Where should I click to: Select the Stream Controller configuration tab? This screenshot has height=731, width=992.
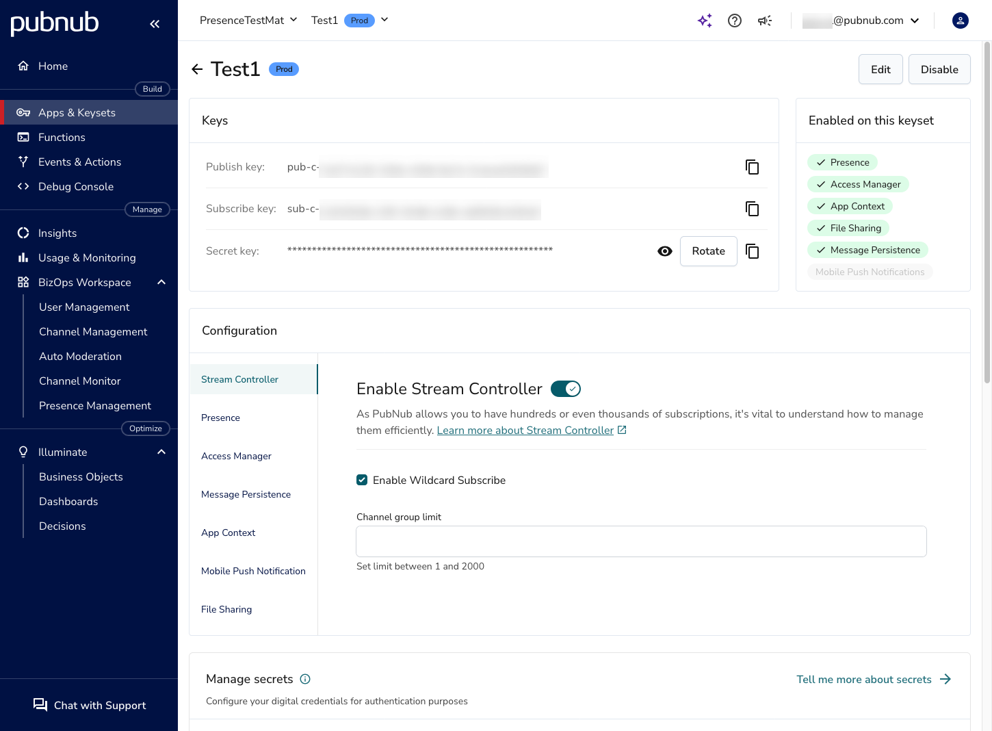coord(253,379)
